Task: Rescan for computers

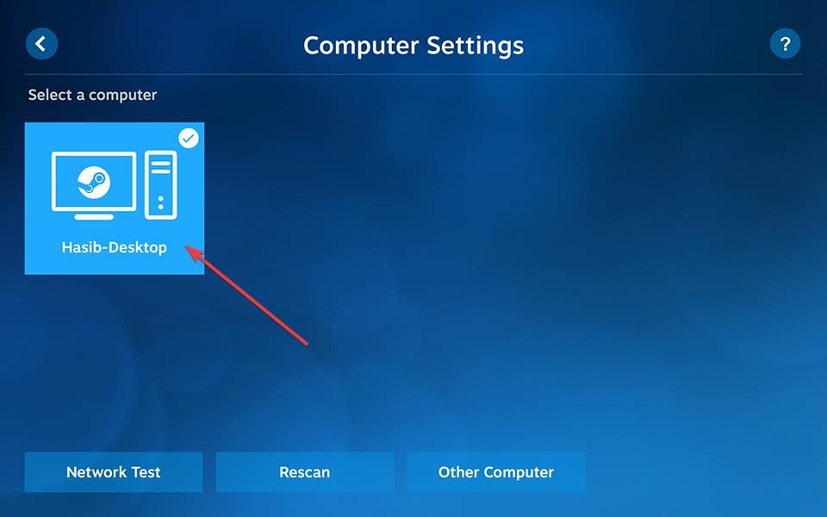Action: pos(305,472)
